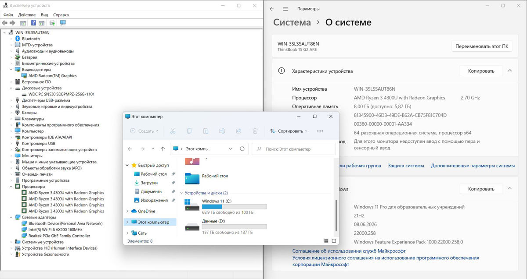The width and height of the screenshot is (527, 279).
Task: Collapse the Процессоры tree node
Action: 11,187
